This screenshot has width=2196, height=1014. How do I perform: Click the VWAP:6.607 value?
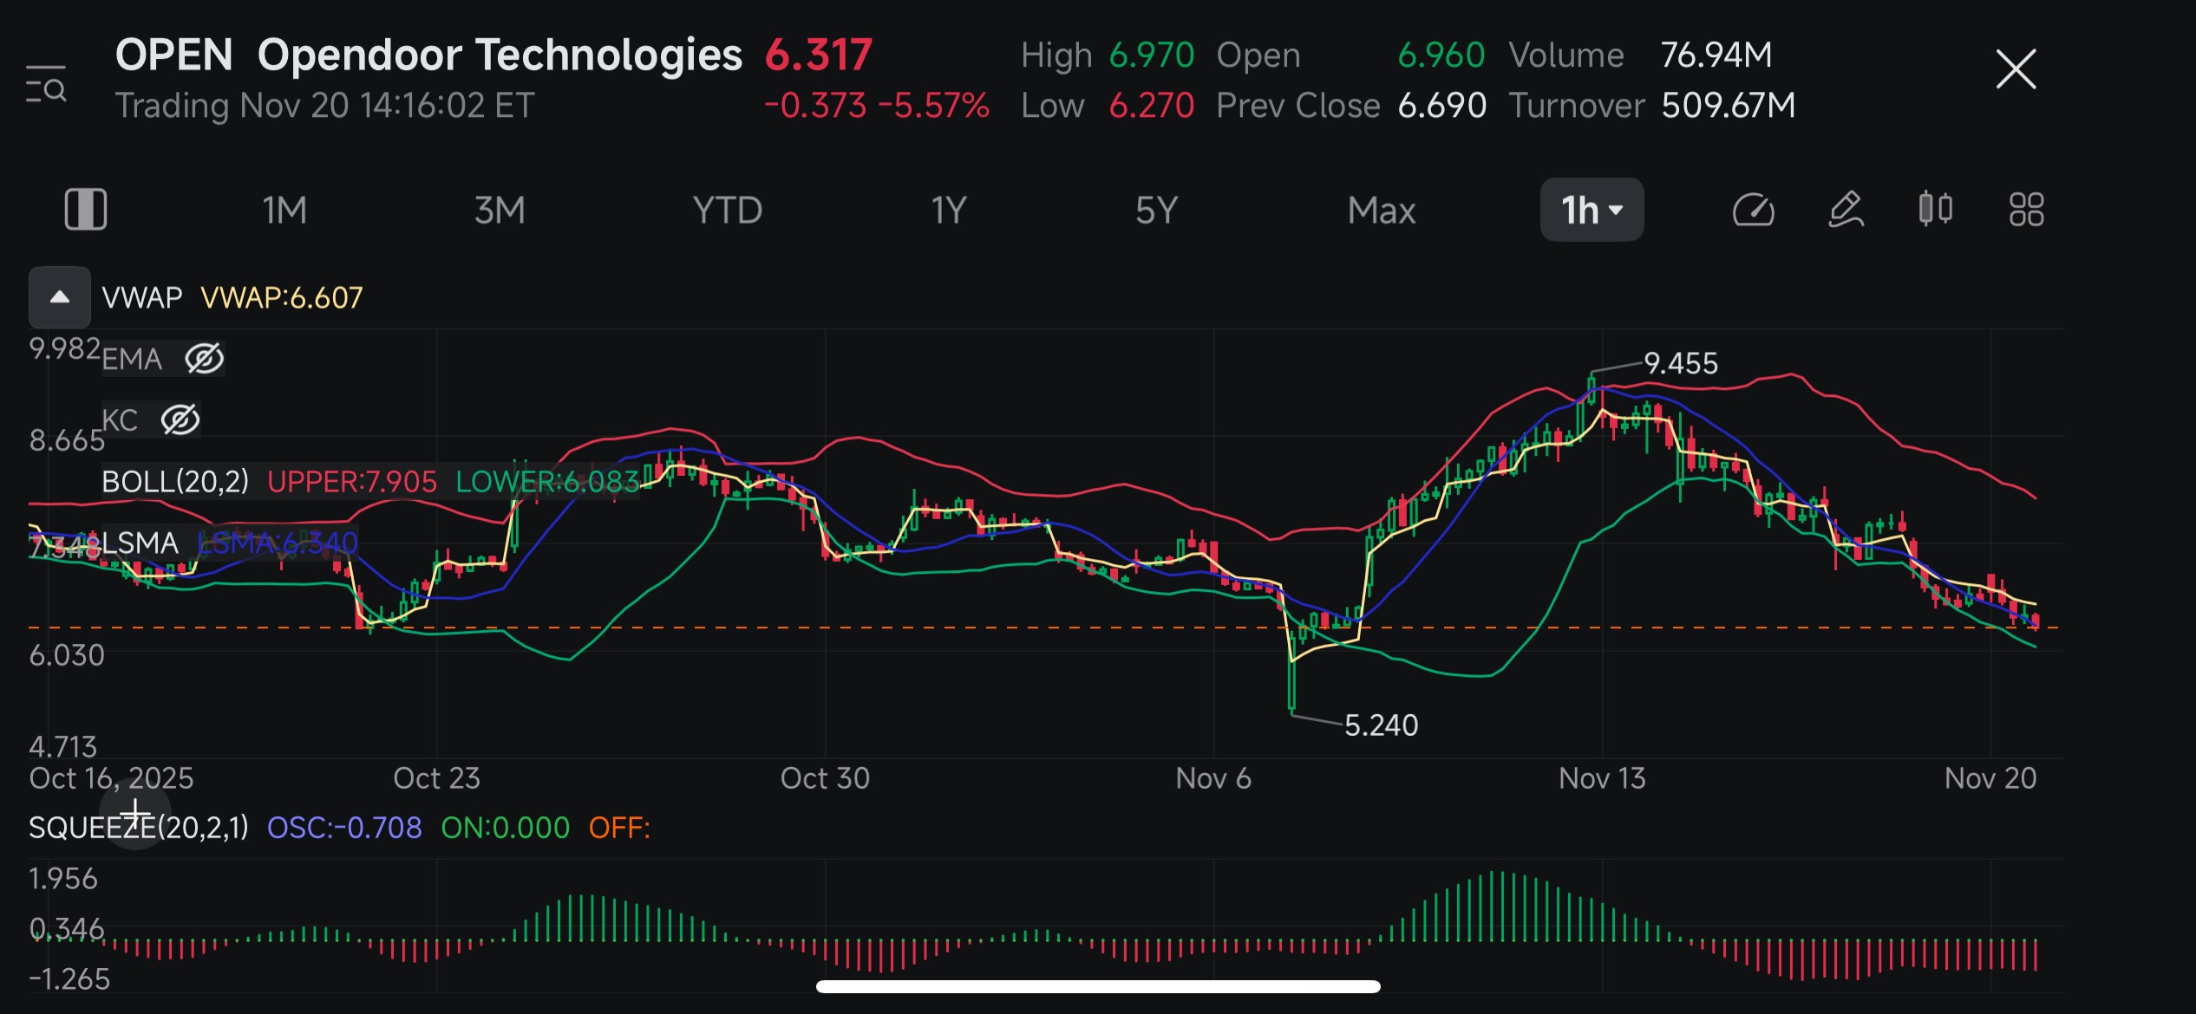click(282, 297)
